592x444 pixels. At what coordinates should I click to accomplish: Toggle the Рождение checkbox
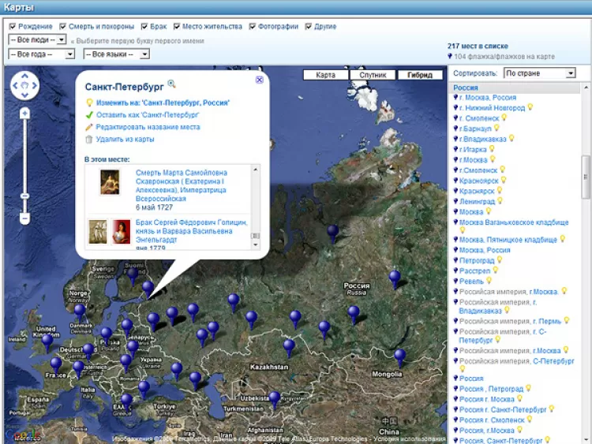pos(13,26)
